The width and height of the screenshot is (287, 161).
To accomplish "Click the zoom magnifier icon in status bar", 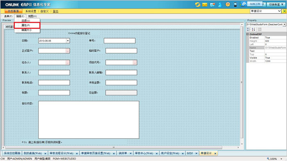I will click(268, 159).
